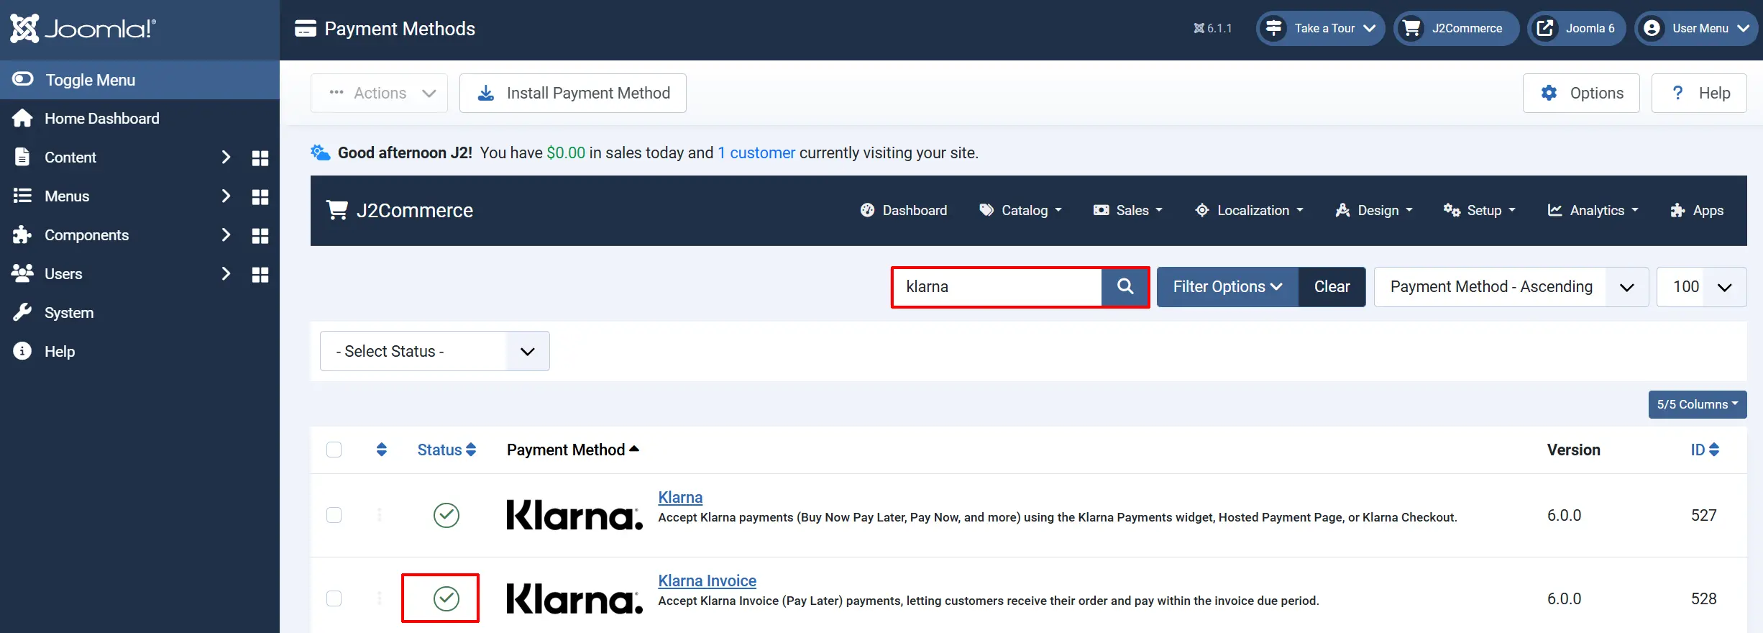1763x633 pixels.
Task: Open the User Menu dropdown
Action: [1698, 29]
